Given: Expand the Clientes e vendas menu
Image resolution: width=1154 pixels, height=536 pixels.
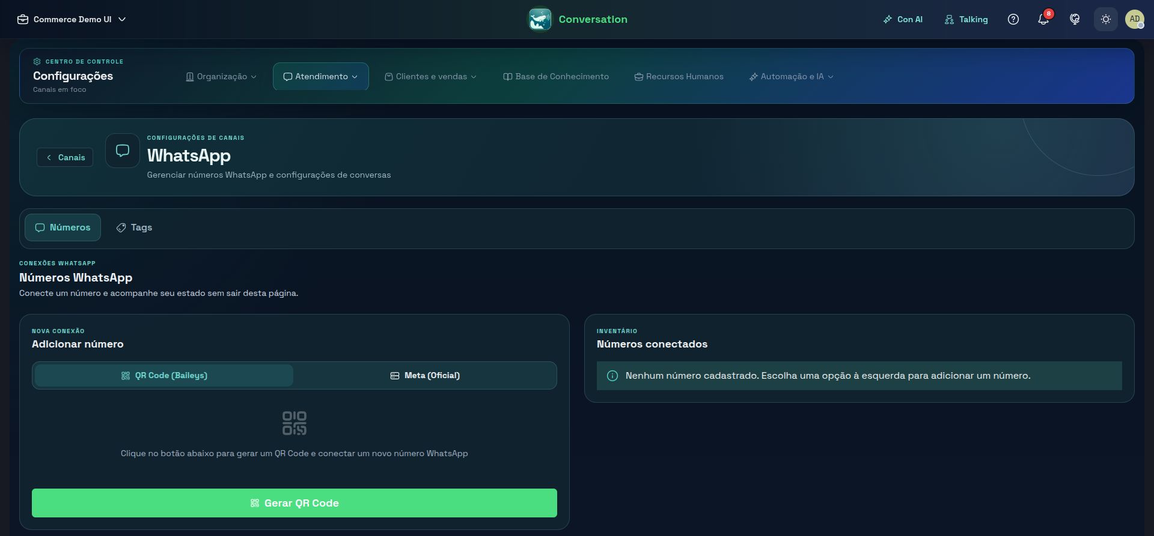Looking at the screenshot, I should (430, 76).
